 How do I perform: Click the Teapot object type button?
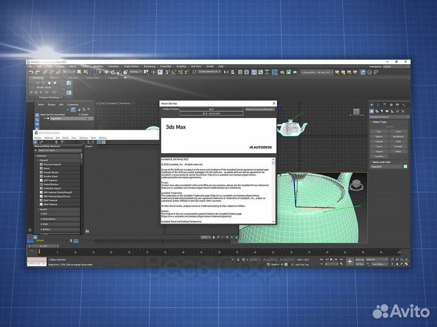pyautogui.click(x=379, y=151)
